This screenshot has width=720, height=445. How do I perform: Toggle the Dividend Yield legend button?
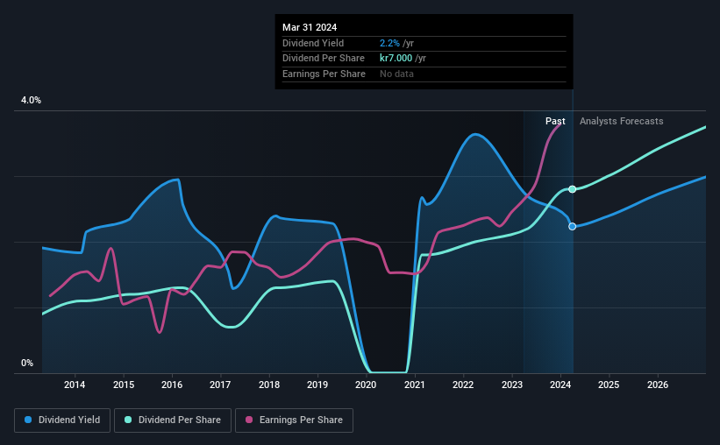coord(62,420)
